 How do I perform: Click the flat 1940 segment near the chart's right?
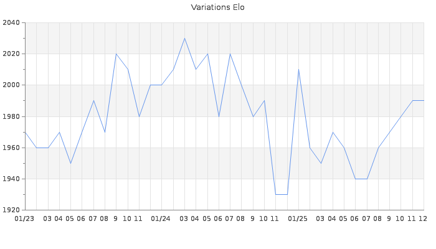pyautogui.click(x=361, y=179)
